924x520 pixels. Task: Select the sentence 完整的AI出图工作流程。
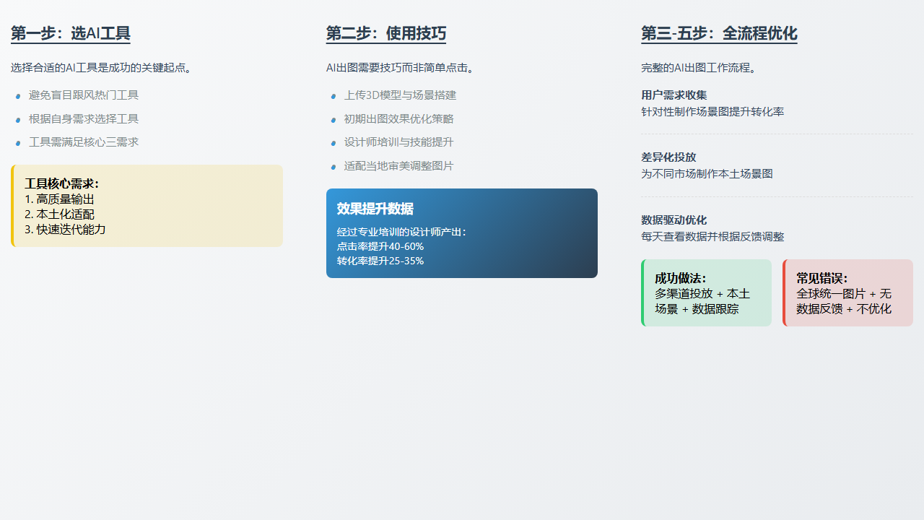(699, 68)
